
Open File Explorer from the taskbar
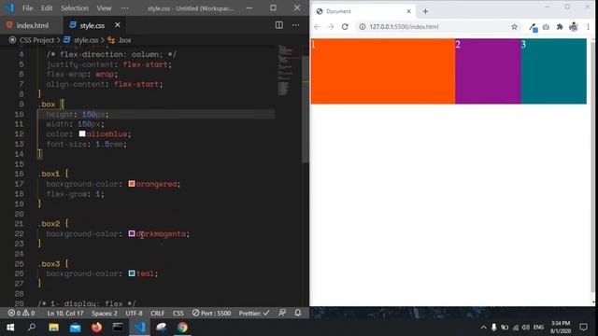[53, 328]
